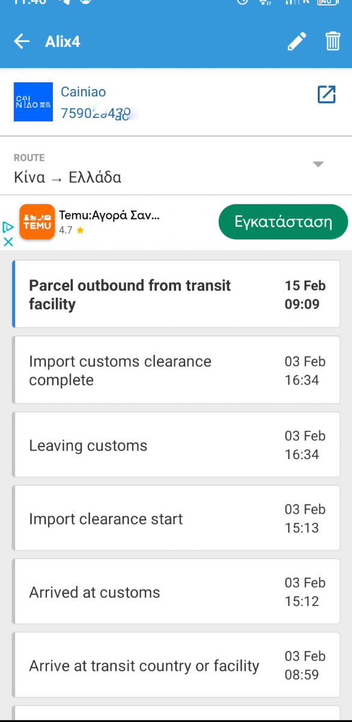Tap the Alix4 parcel title

click(62, 42)
